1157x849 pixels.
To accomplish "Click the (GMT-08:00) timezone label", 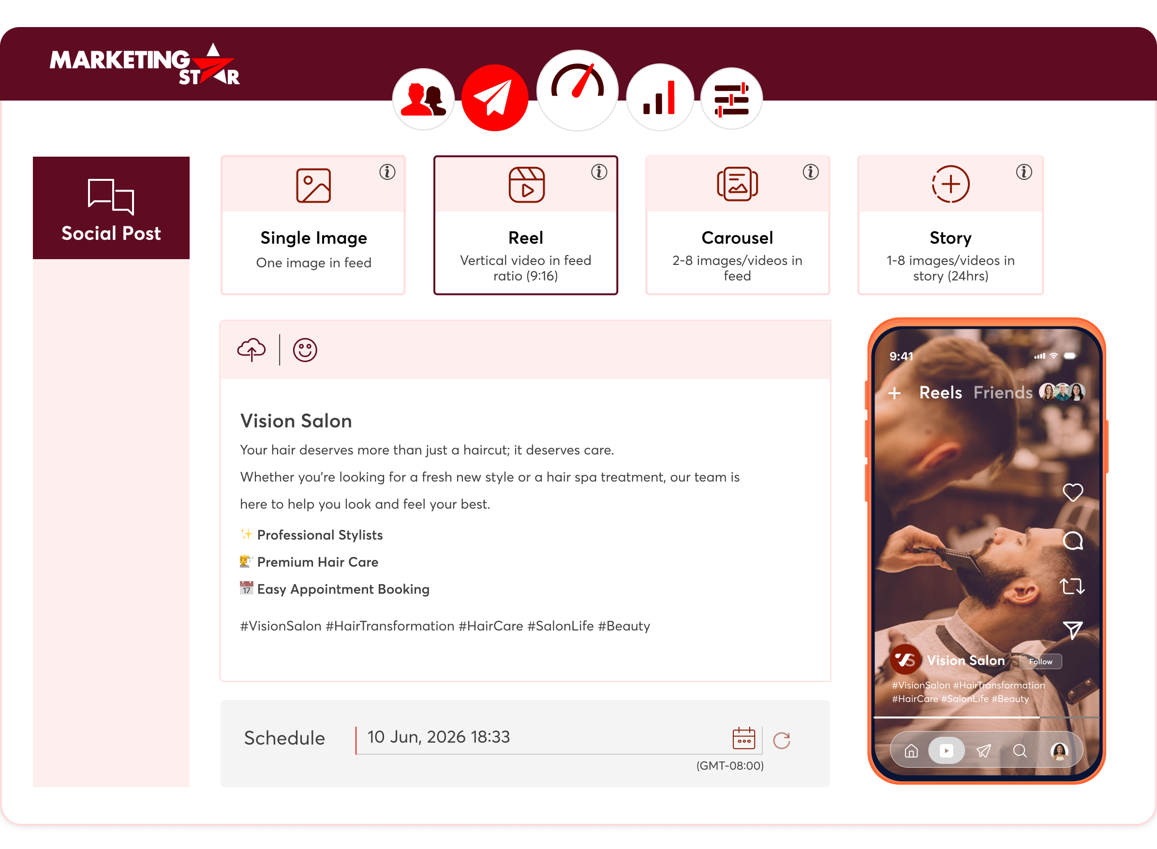I will 730,766.
